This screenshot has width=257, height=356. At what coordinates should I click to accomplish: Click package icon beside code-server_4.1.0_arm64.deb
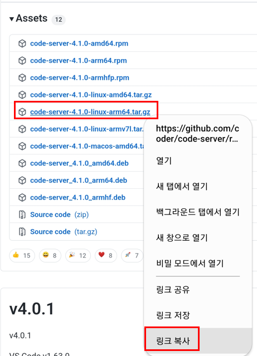[x=22, y=181]
